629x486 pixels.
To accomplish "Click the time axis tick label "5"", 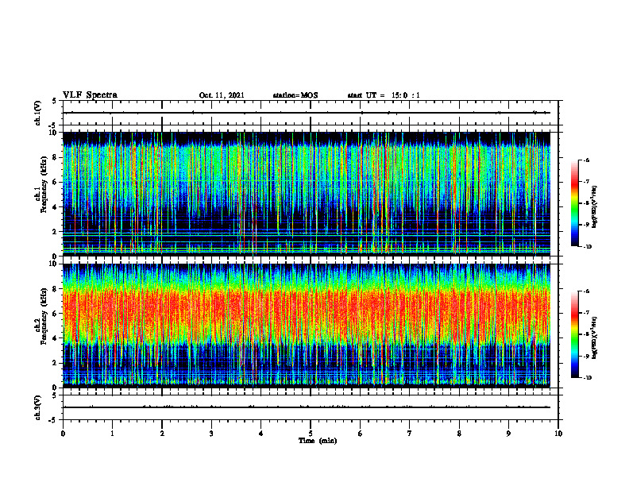I will pos(311,434).
